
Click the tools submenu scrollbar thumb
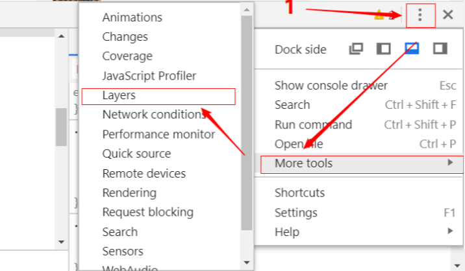pyautogui.click(x=246, y=123)
